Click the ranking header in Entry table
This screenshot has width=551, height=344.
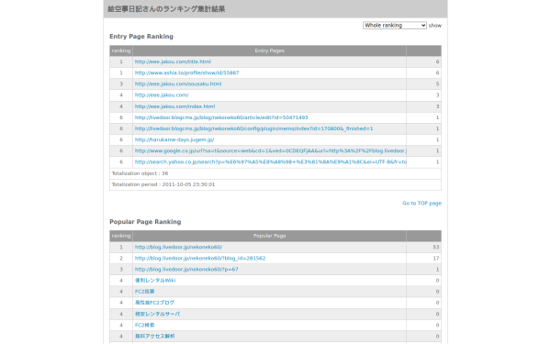tap(121, 50)
